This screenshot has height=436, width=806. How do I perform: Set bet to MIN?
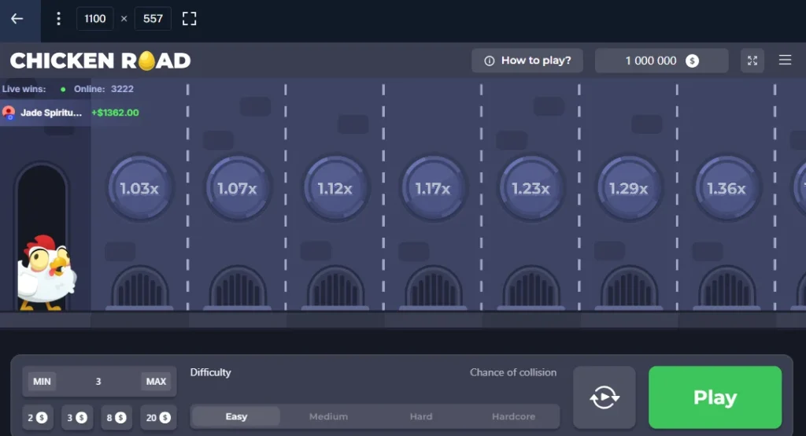(43, 382)
